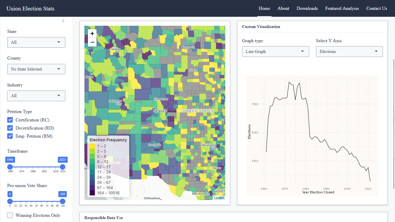The image size is (395, 222).
Task: Click the 1 – 2 yellow legend swatch
Action: click(x=92, y=146)
